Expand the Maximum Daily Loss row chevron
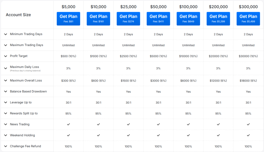Screen dimensions: 264x152 pyautogui.click(x=5, y=68)
